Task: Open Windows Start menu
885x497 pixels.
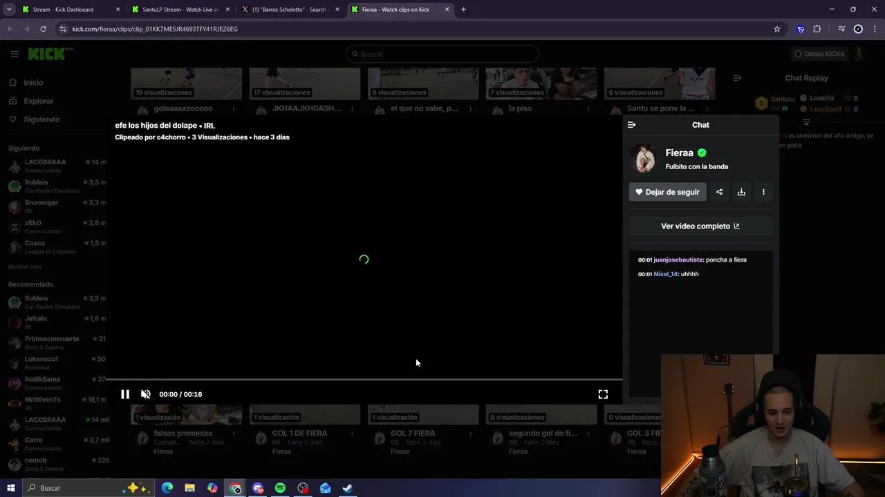Action: (x=10, y=488)
